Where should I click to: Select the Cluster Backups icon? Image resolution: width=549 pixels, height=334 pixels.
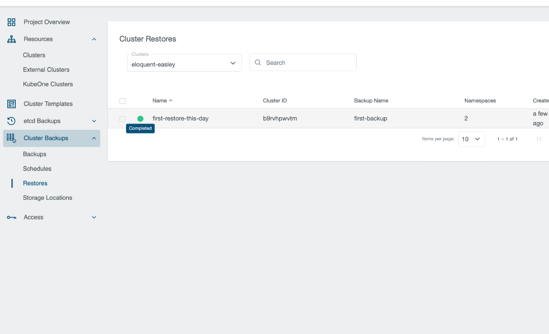point(11,138)
